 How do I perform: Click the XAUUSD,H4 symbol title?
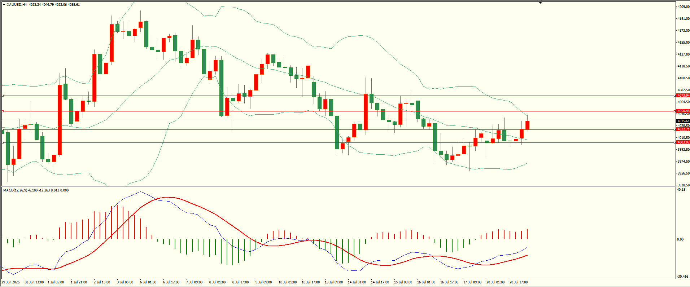(x=17, y=5)
